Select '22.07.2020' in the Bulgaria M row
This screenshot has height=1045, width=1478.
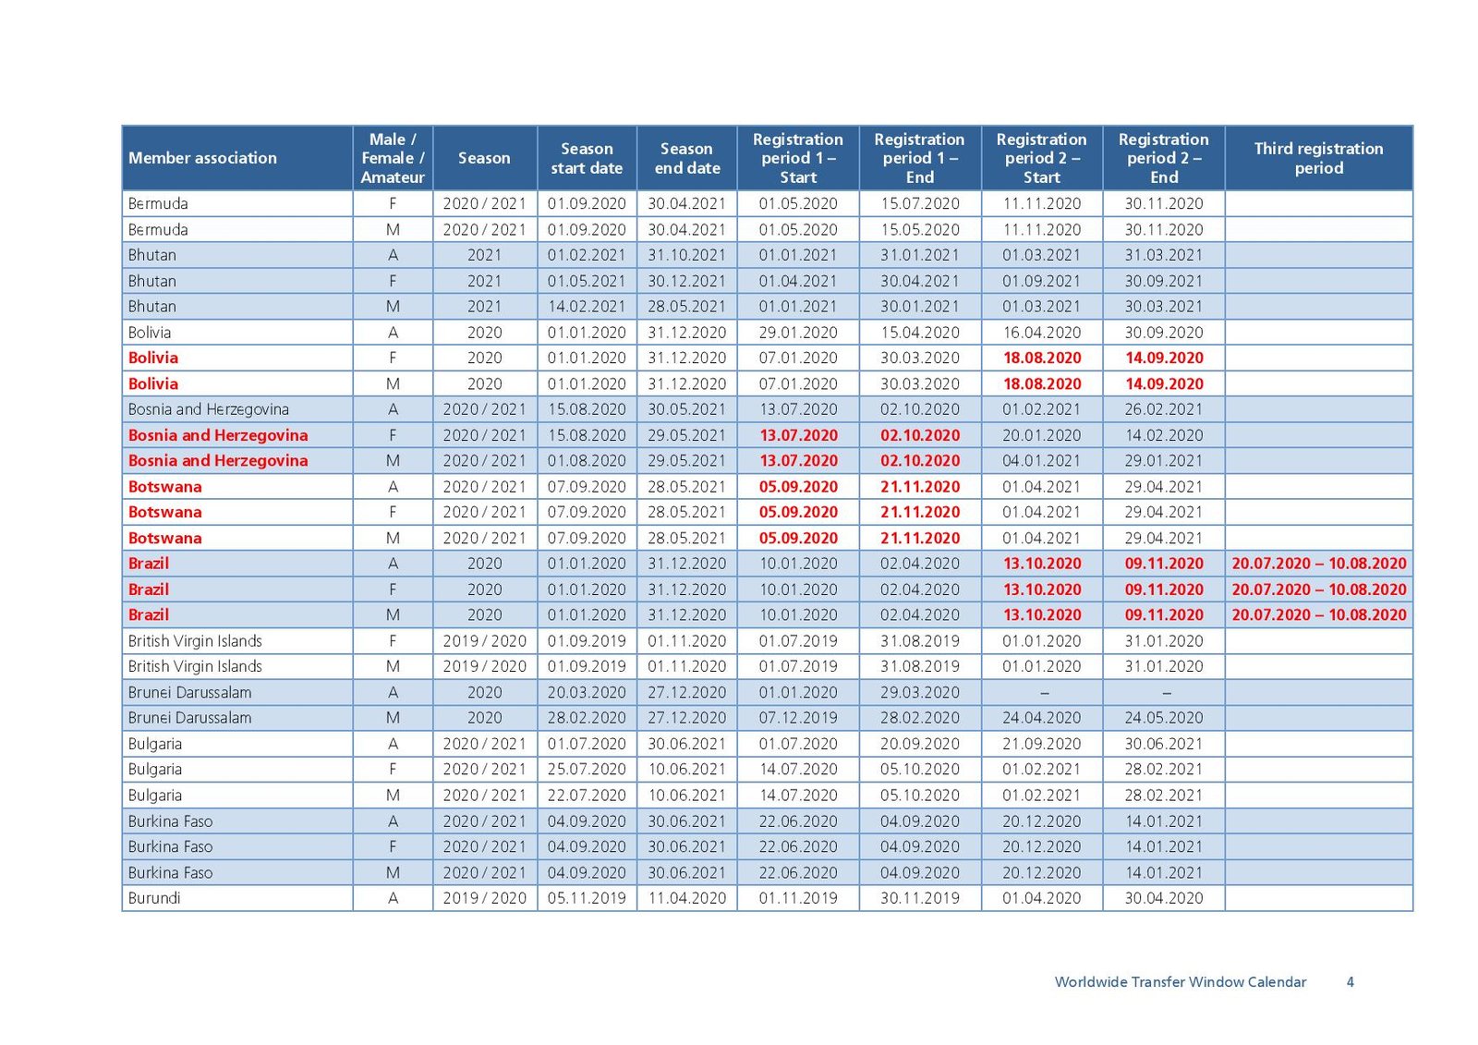587,796
